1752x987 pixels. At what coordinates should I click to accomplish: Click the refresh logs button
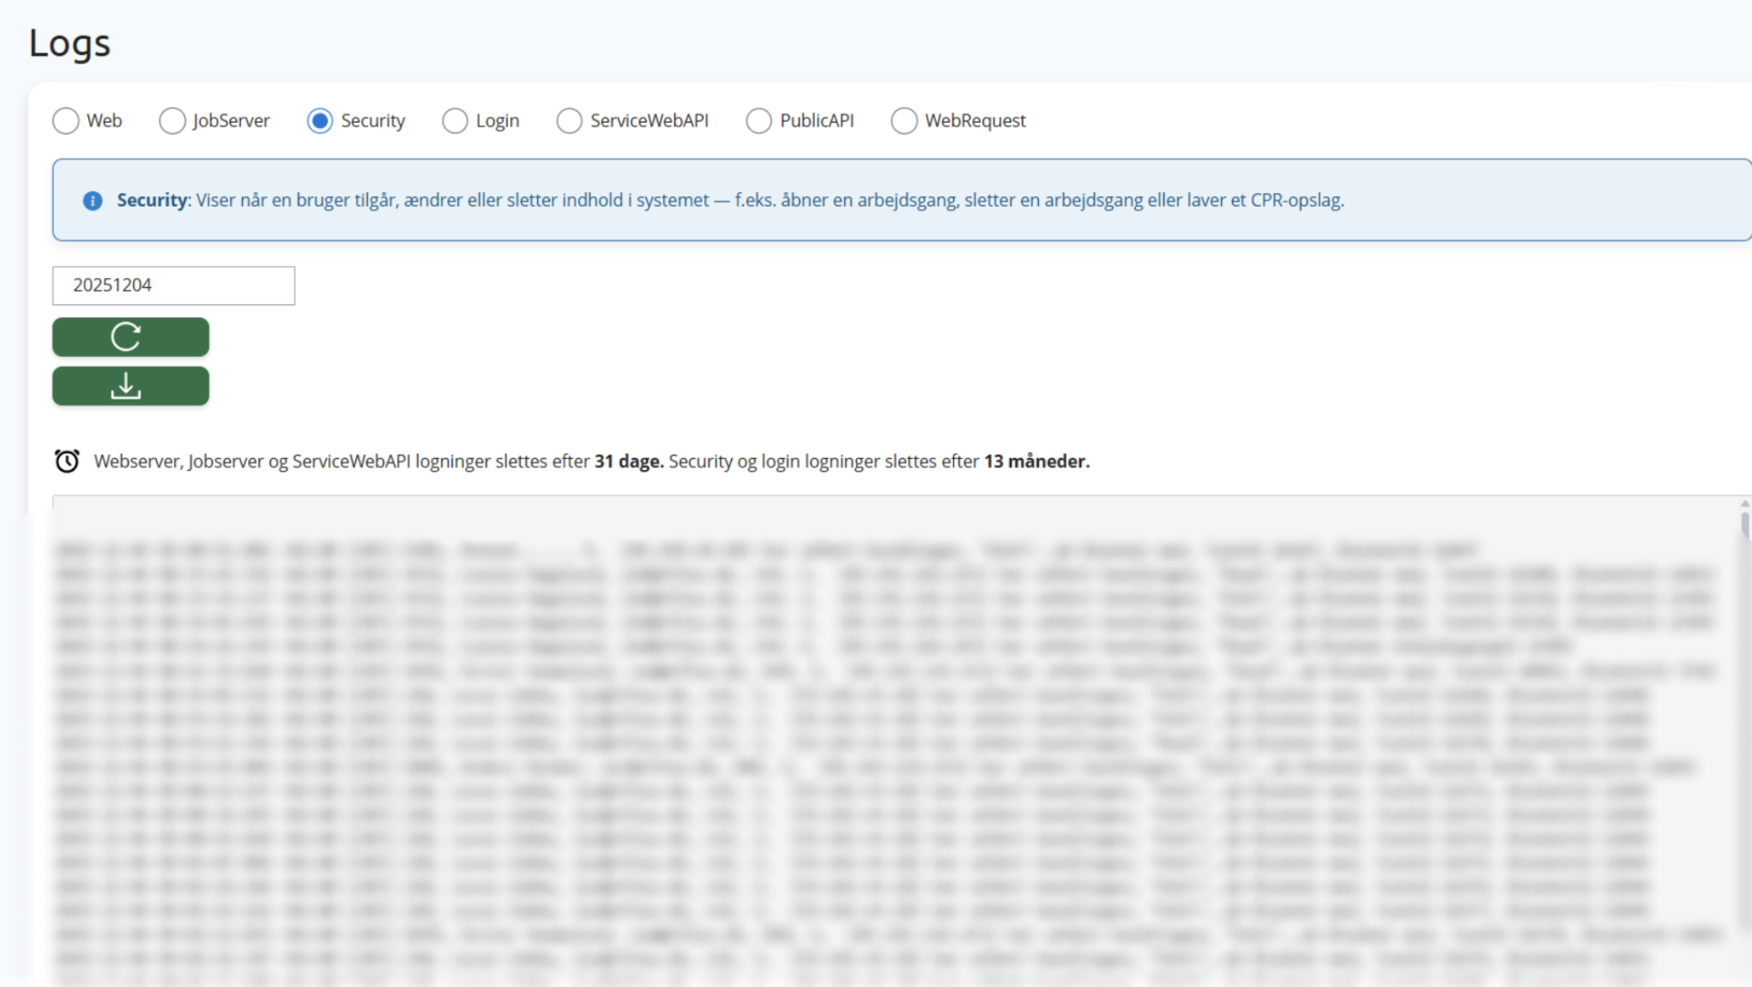click(x=130, y=337)
